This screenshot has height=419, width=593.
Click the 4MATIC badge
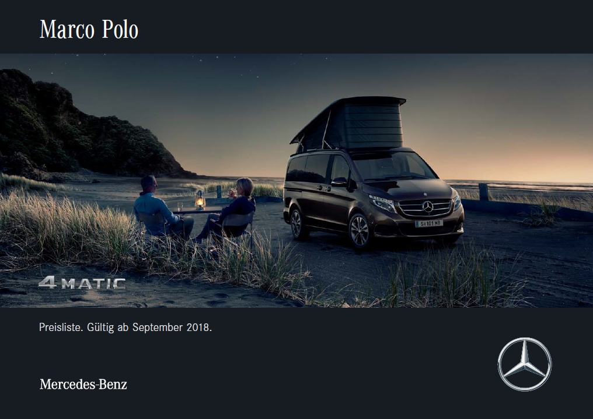(x=82, y=283)
